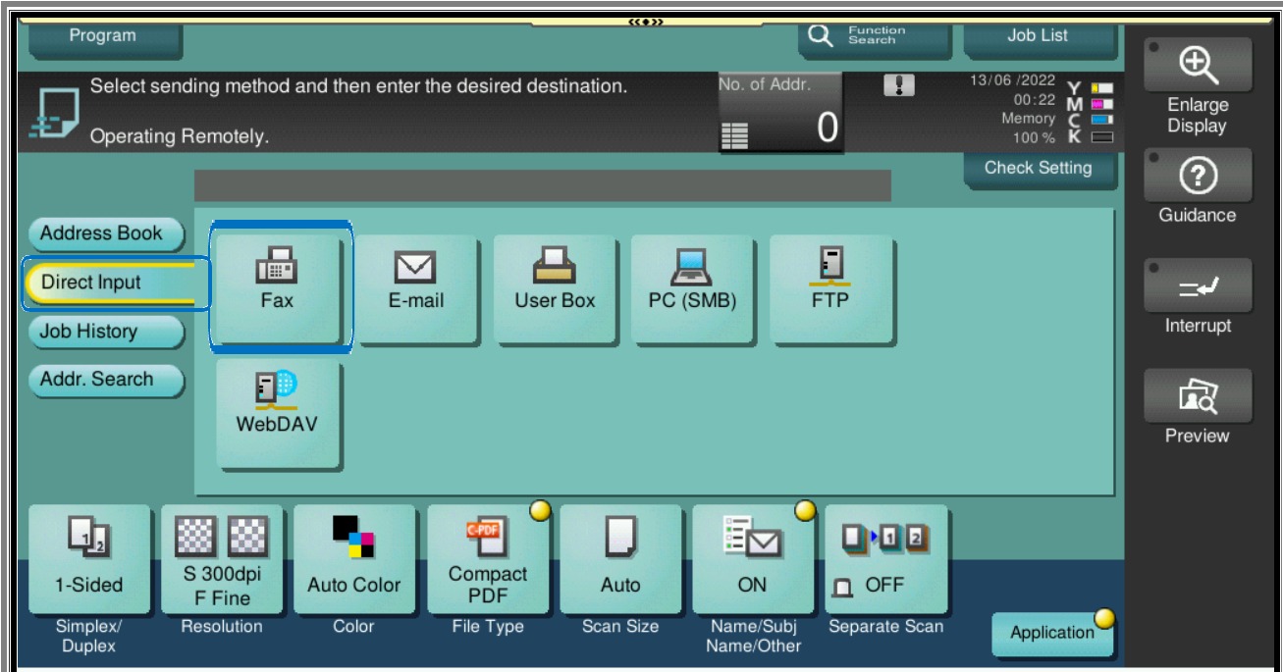Open the Auto Color setting
The image size is (1283, 672).
coord(354,559)
